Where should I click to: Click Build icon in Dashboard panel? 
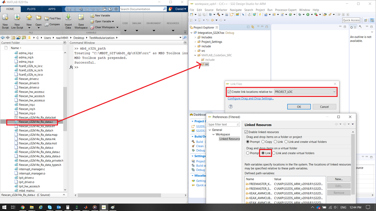click(x=193, y=142)
